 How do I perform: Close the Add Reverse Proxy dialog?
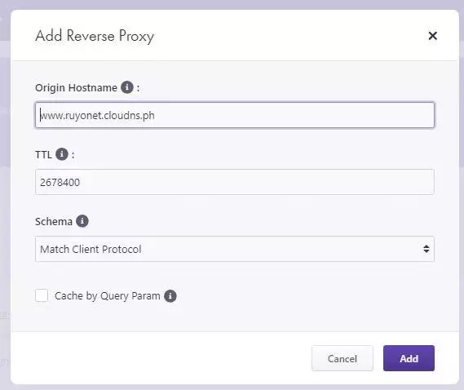point(433,36)
